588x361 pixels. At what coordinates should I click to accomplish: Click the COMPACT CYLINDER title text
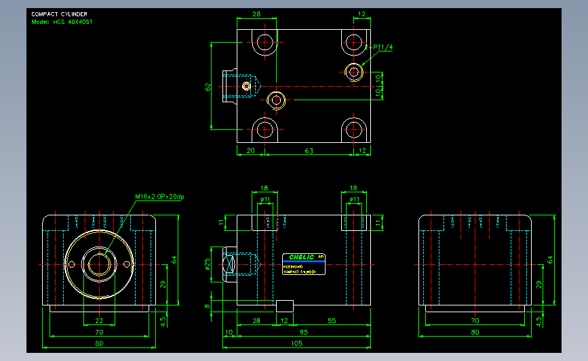[59, 14]
